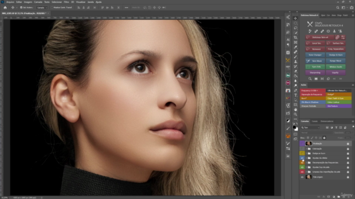Click the add layer mask icon
355x199 pixels.
pyautogui.click(x=329, y=197)
